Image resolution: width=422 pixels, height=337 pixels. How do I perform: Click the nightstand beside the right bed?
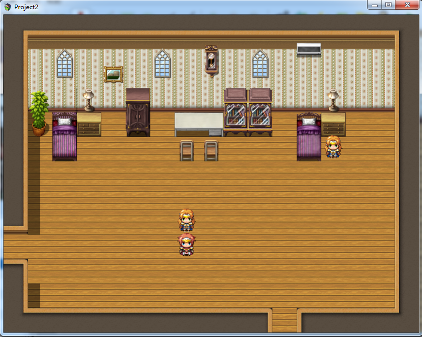334,124
